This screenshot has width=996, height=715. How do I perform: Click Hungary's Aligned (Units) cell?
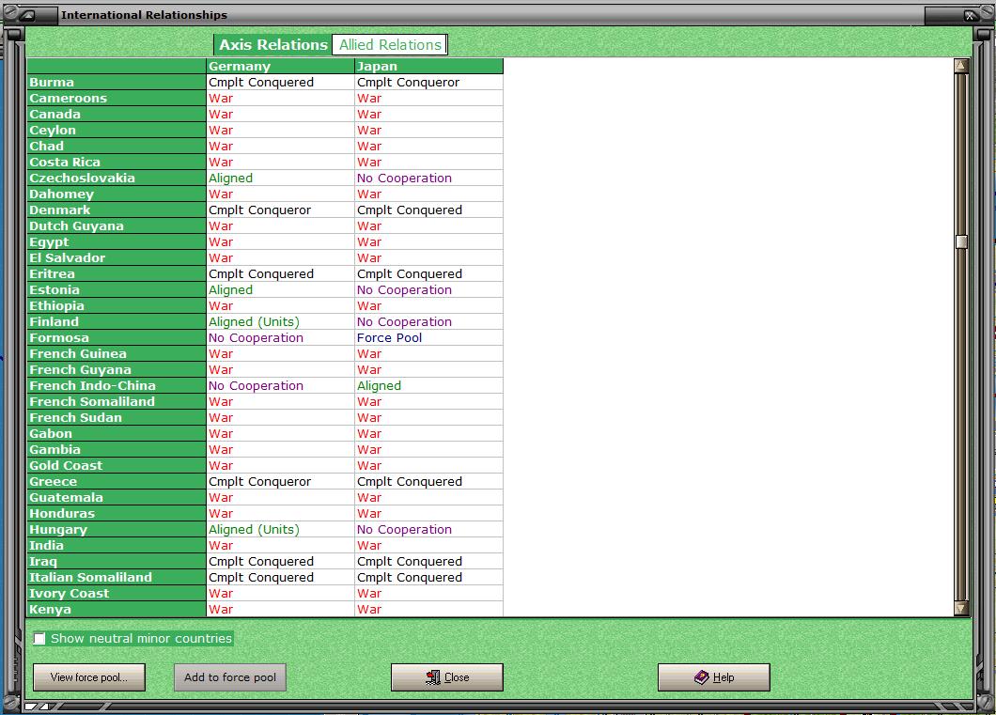[281, 530]
